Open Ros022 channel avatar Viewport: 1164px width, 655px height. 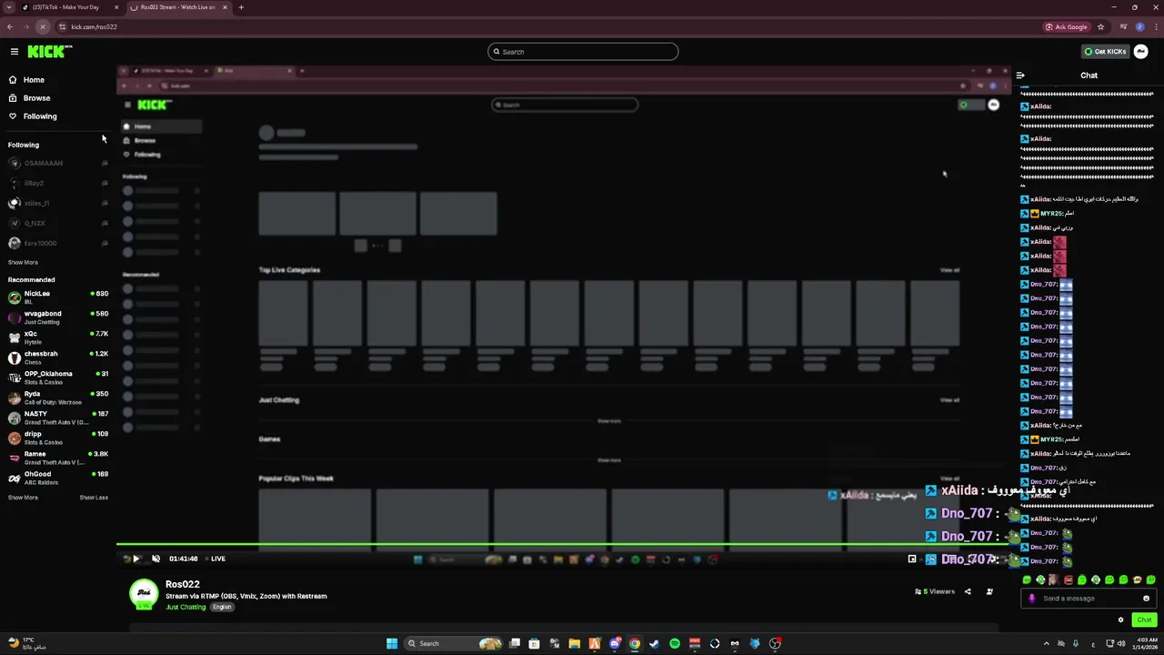(144, 594)
